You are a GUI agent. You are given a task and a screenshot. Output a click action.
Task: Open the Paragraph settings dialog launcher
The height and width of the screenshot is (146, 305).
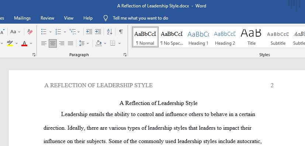[125, 55]
